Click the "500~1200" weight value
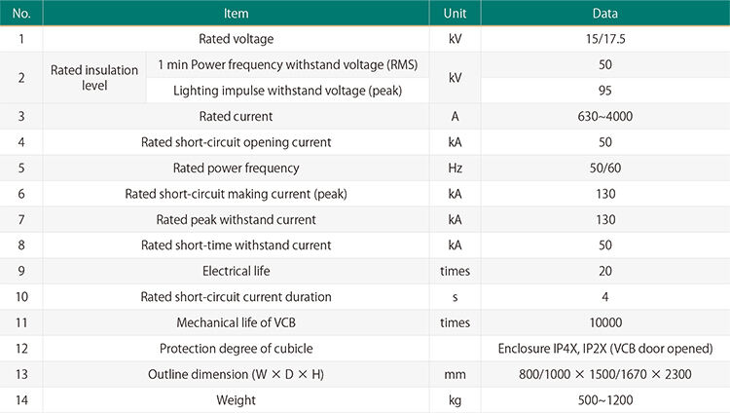 tap(604, 399)
